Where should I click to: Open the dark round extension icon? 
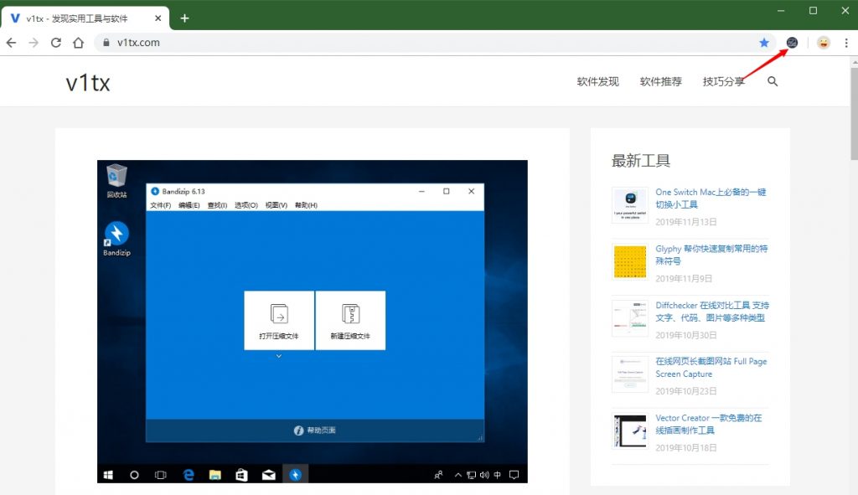[x=792, y=43]
